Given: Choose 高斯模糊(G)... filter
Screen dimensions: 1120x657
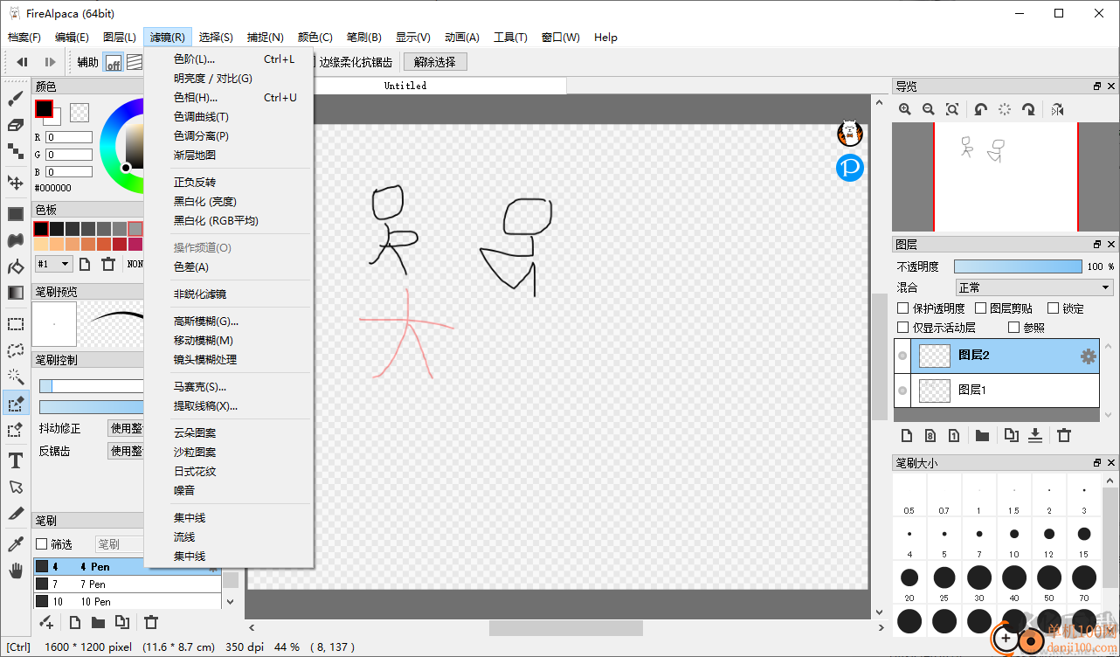Looking at the screenshot, I should [229, 322].
